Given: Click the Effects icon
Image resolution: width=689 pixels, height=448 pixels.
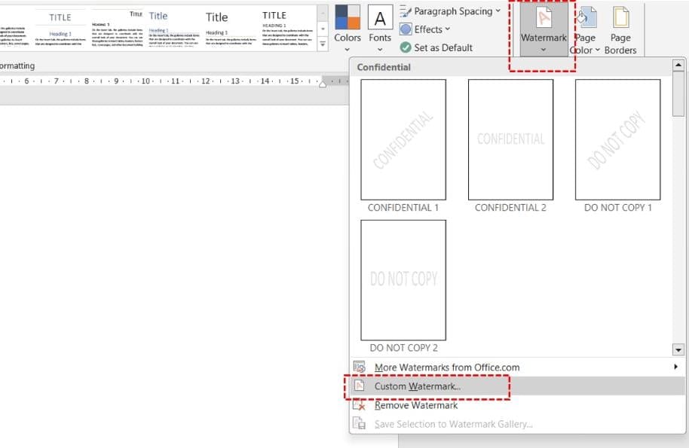Looking at the screenshot, I should tap(406, 29).
